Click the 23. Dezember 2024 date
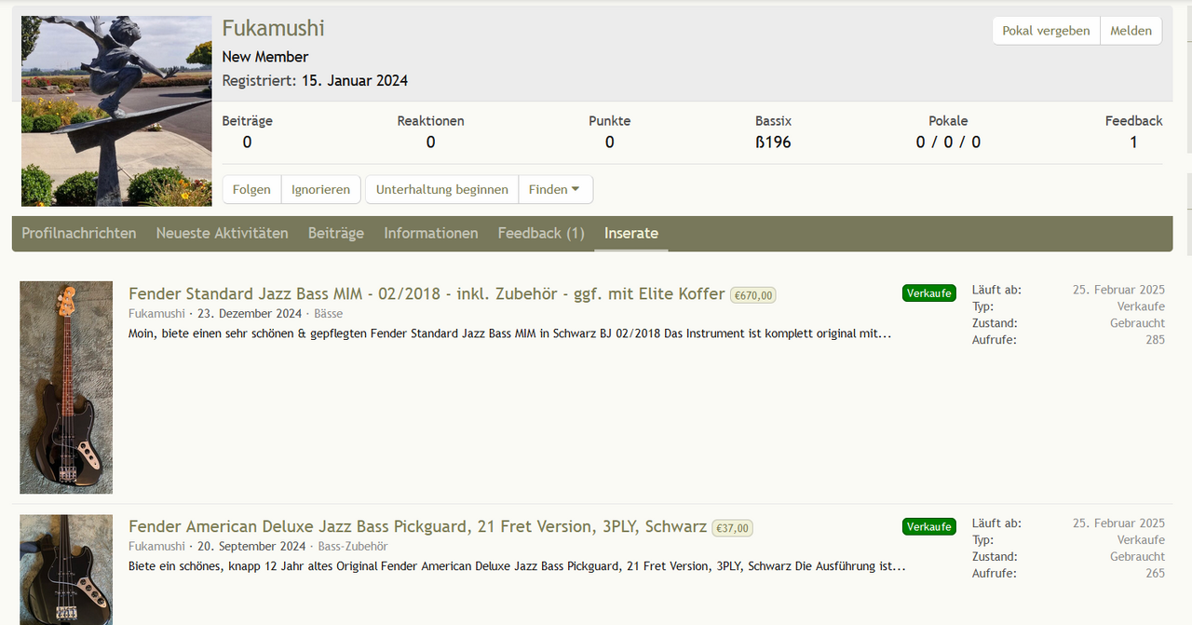1192x625 pixels. (249, 314)
